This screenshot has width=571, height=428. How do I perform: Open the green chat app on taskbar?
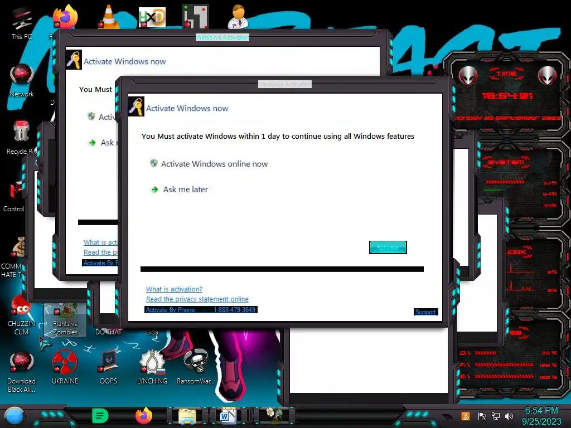pyautogui.click(x=100, y=416)
